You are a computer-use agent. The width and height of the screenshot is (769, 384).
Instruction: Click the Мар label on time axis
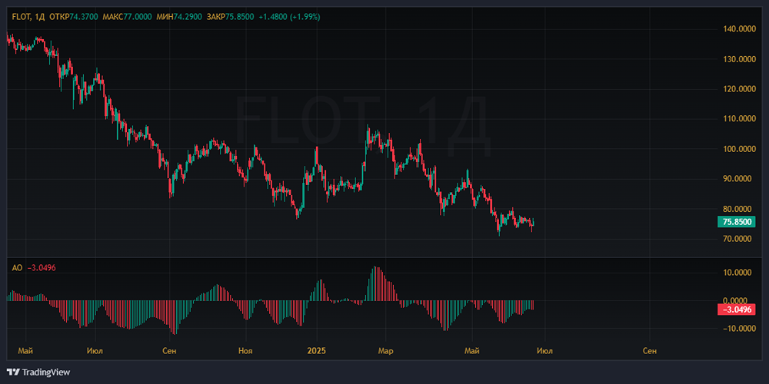click(386, 351)
